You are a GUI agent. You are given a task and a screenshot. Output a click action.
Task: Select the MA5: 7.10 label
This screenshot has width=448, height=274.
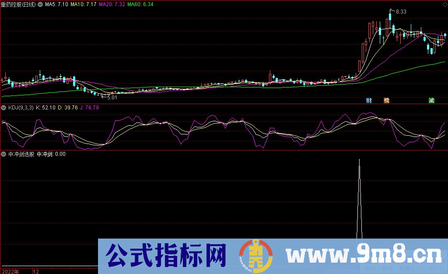pyautogui.click(x=56, y=4)
